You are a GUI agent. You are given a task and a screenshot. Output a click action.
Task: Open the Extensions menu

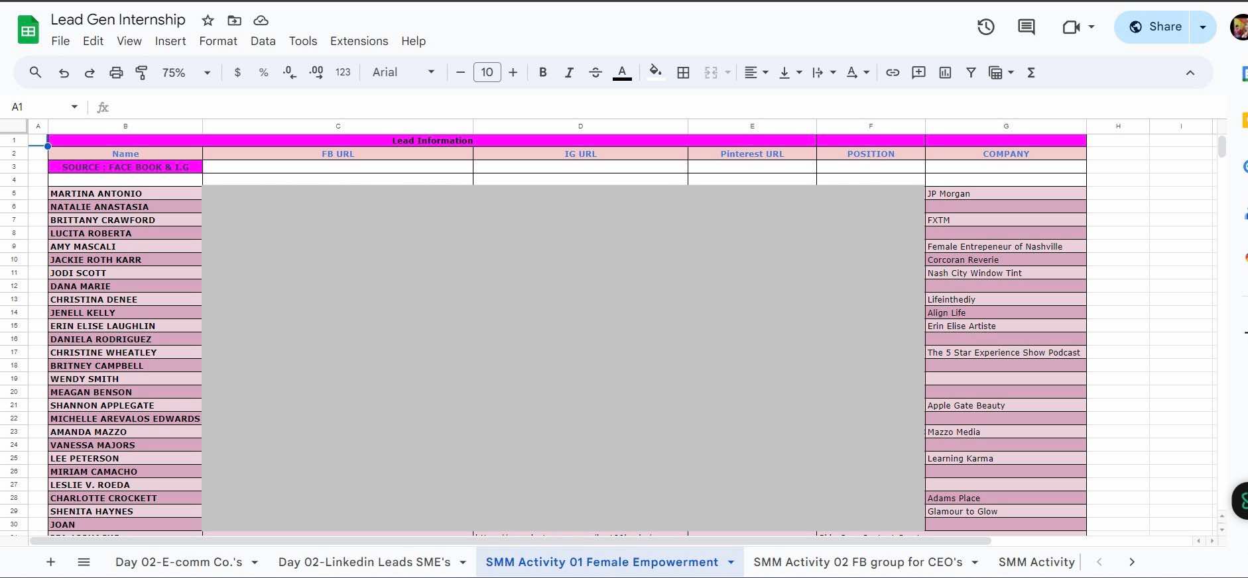pos(359,41)
